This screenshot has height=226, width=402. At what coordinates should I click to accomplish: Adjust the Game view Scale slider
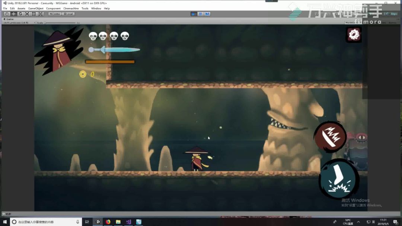pos(45,23)
